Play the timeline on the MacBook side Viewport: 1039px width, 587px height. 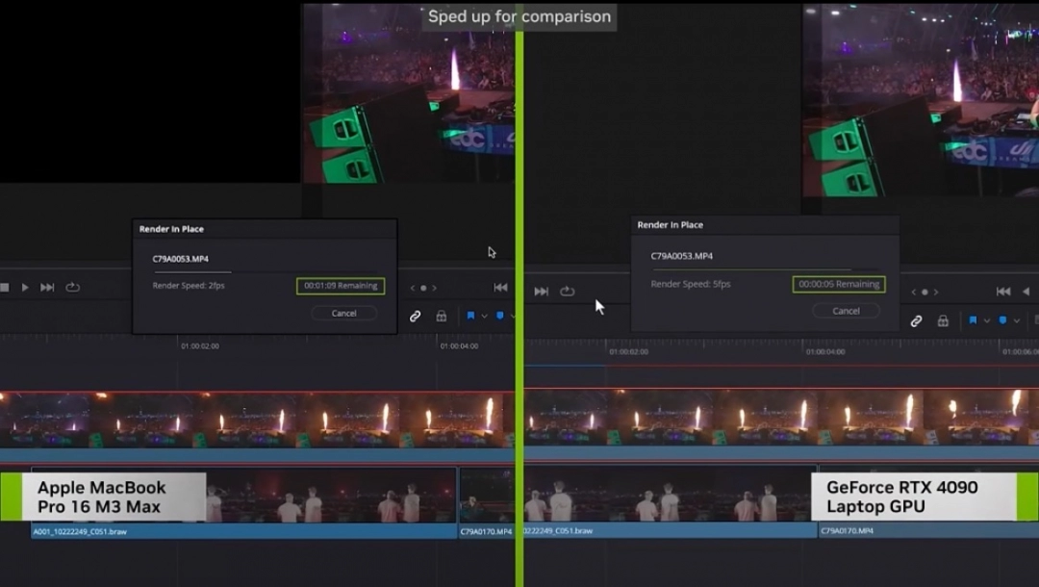(25, 288)
